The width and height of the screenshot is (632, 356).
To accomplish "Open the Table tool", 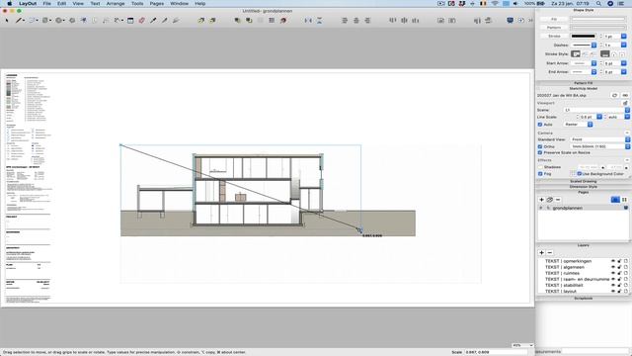I will click(130, 20).
